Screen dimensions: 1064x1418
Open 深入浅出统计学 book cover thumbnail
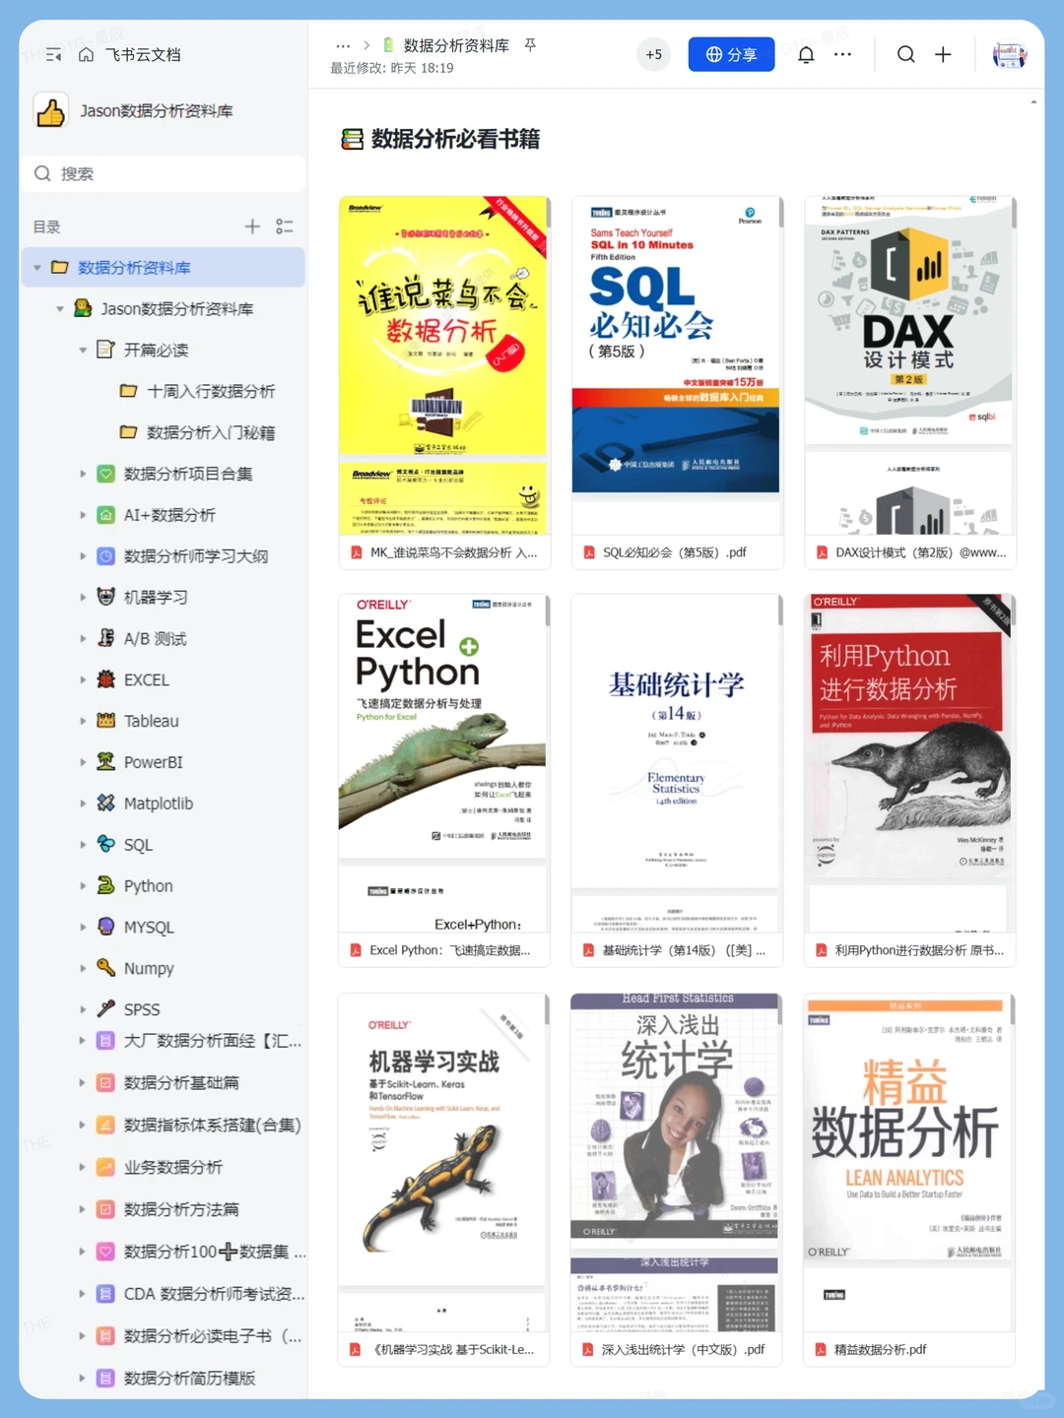tap(677, 1163)
